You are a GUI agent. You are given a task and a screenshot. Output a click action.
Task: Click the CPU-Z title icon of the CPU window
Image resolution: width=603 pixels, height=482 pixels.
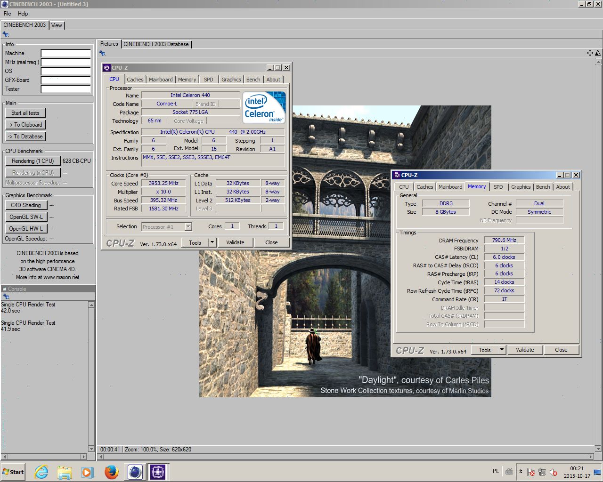click(107, 68)
